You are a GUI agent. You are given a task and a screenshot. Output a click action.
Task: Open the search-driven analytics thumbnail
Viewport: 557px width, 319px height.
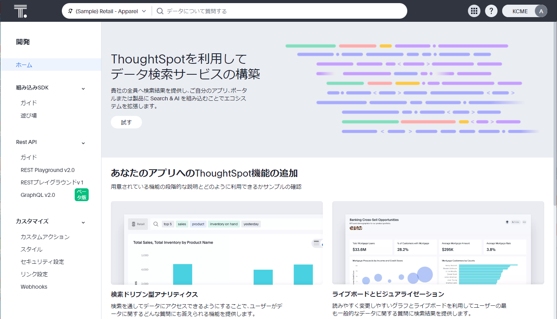(x=217, y=243)
